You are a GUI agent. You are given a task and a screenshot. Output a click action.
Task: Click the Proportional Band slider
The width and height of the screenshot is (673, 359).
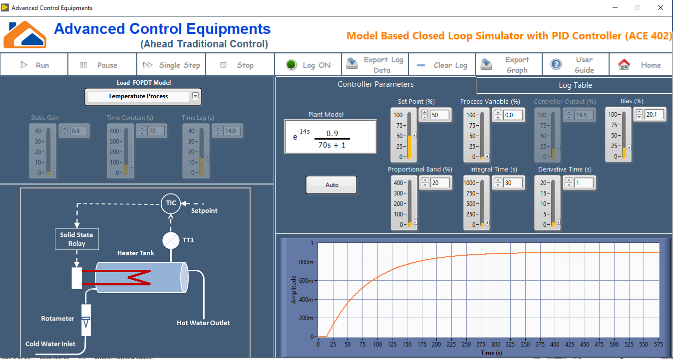tap(409, 203)
